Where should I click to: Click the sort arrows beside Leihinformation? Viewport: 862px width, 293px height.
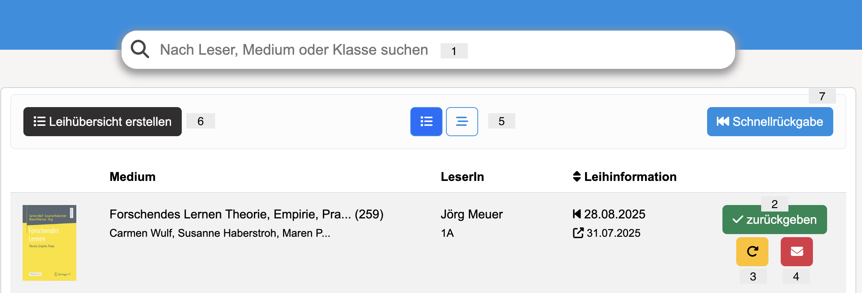[576, 176]
